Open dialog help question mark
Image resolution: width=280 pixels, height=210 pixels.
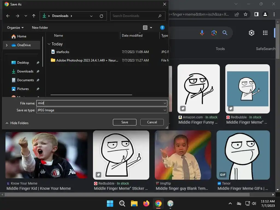tap(162, 28)
